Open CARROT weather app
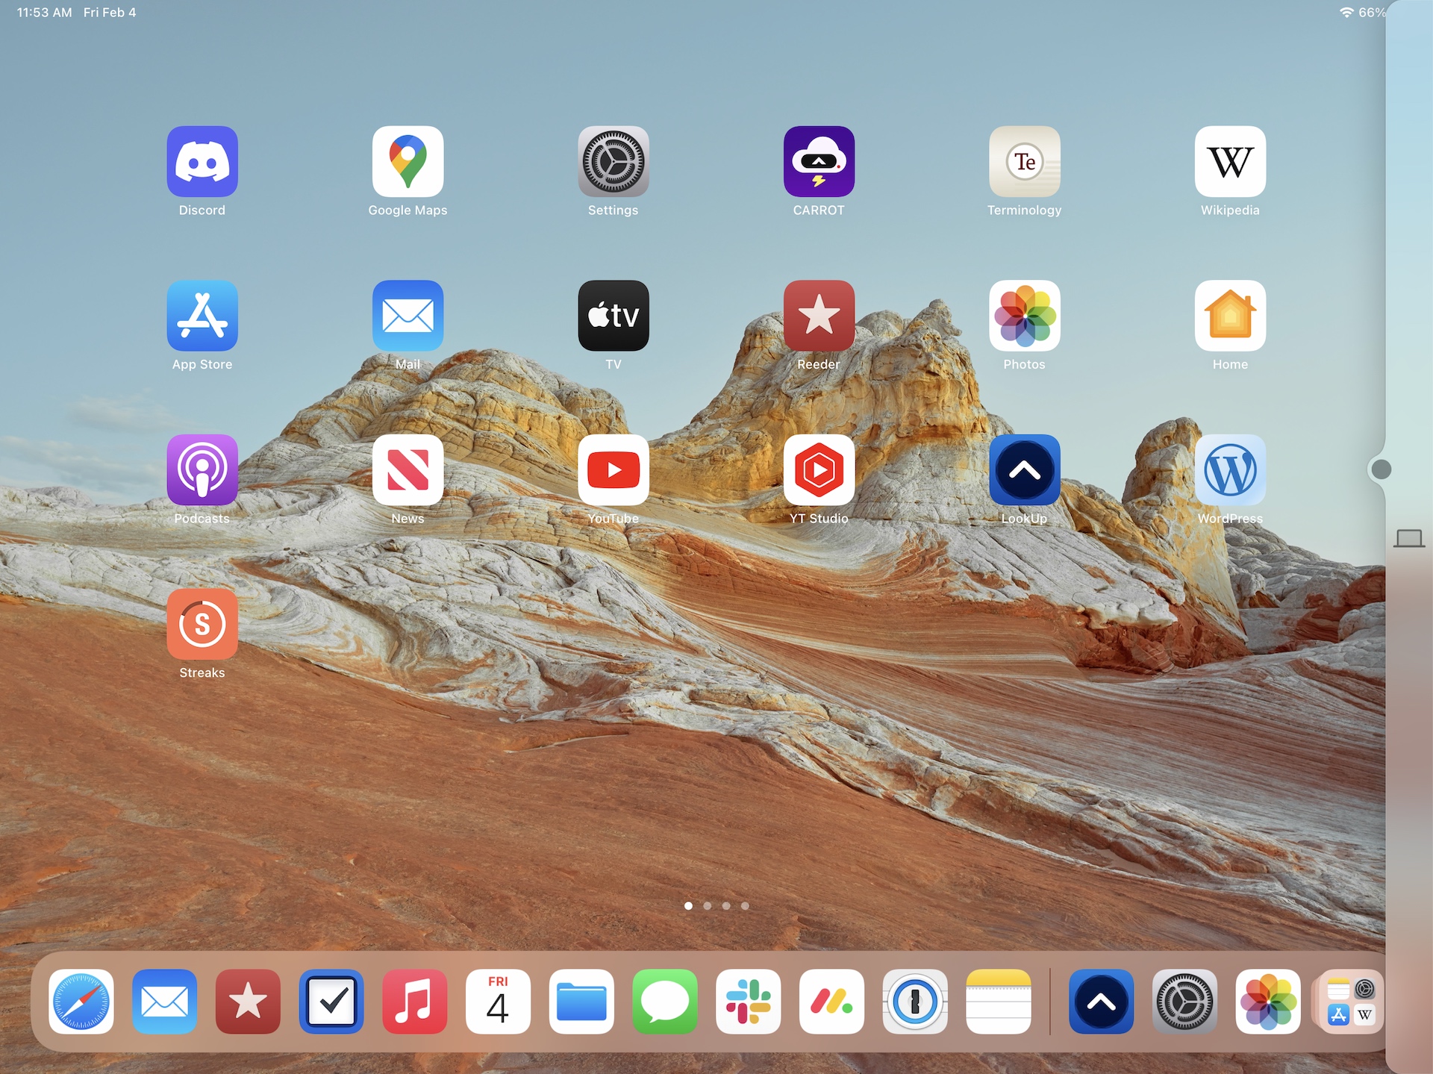The image size is (1433, 1074). 819,161
